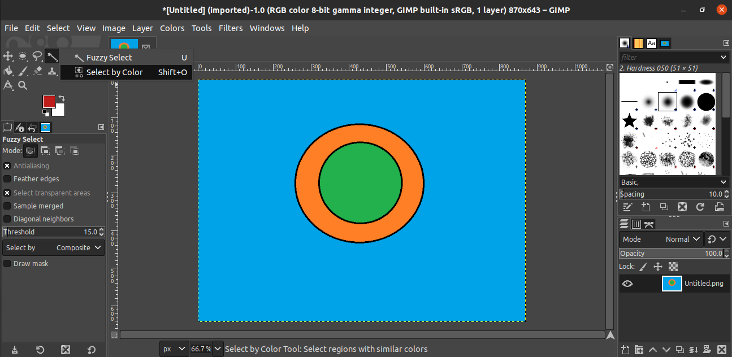The width and height of the screenshot is (732, 357).
Task: Turn on Draw mask checkbox
Action: coord(7,264)
